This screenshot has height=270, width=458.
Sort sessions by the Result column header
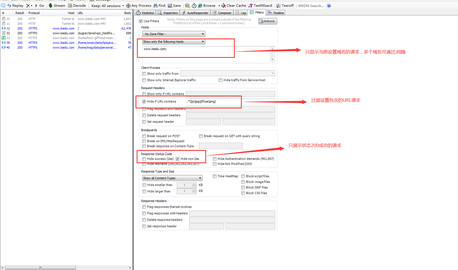point(20,13)
